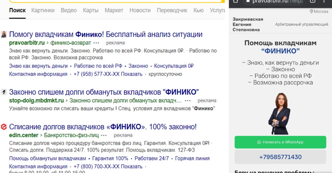Tap the +79585771430 phone button

click(280, 157)
